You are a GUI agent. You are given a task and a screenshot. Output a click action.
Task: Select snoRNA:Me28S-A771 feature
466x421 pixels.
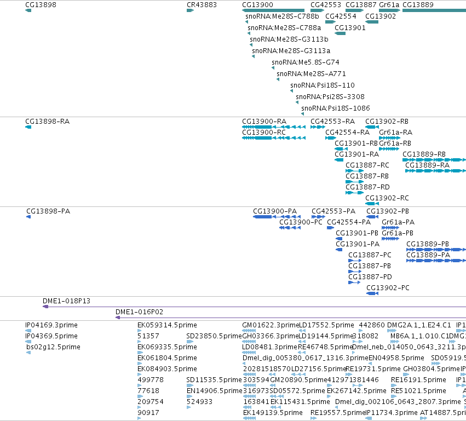point(311,74)
